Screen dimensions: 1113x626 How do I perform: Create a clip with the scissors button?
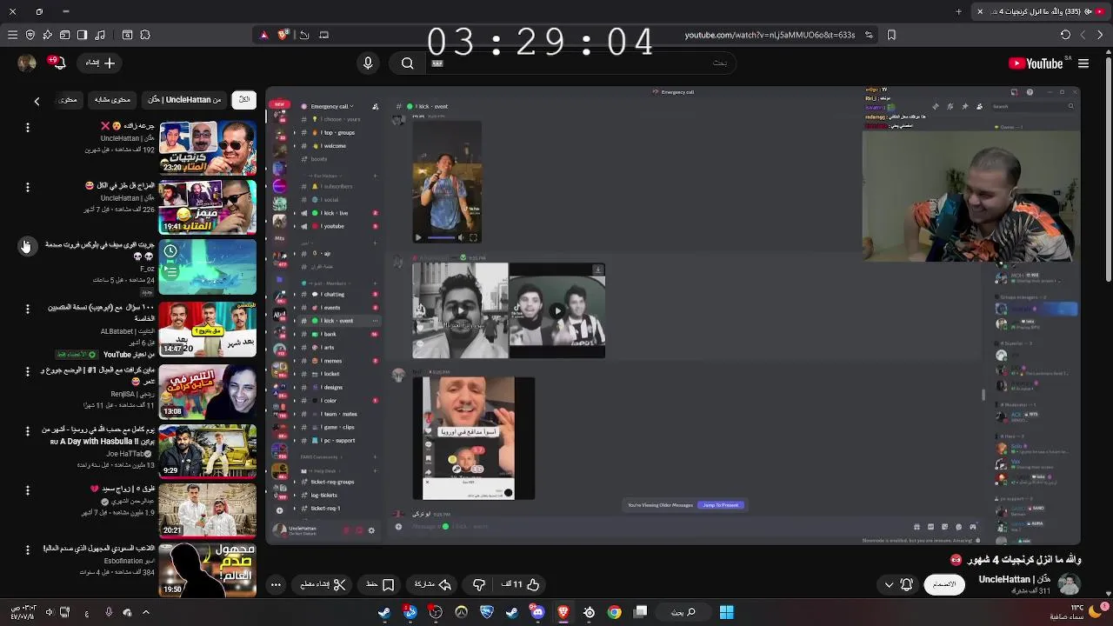pyautogui.click(x=323, y=584)
